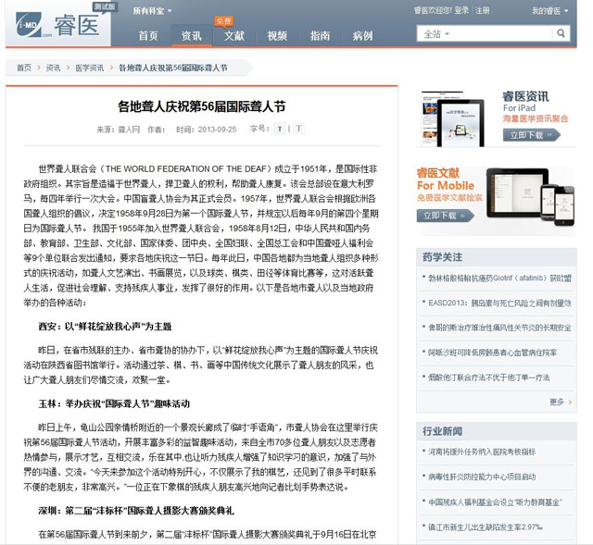Open 病毒性肝炎防控能力中心项目启动
The height and width of the screenshot is (545, 593).
pyautogui.click(x=482, y=477)
